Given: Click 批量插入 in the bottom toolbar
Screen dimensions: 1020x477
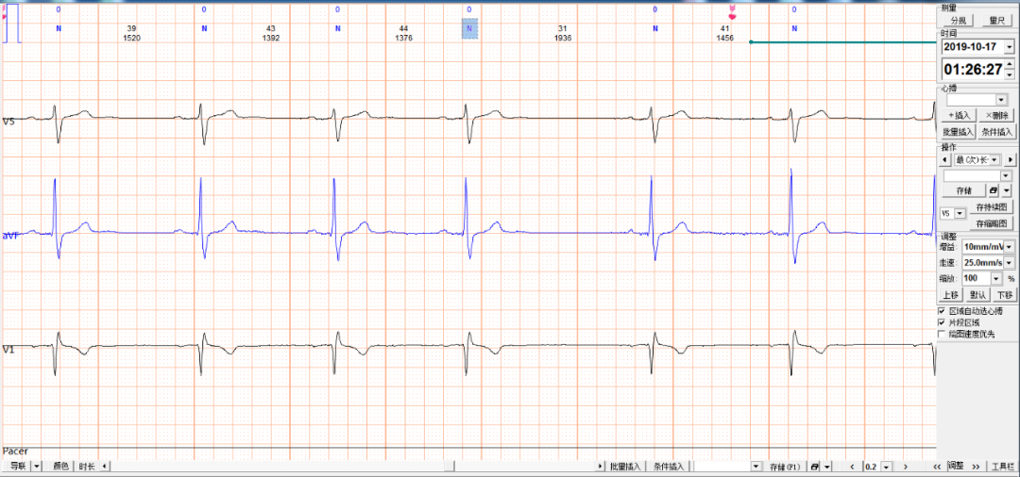Looking at the screenshot, I should (626, 466).
